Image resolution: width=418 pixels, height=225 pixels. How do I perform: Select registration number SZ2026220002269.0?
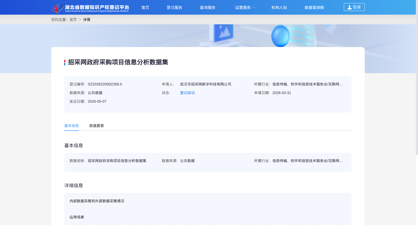(105, 84)
